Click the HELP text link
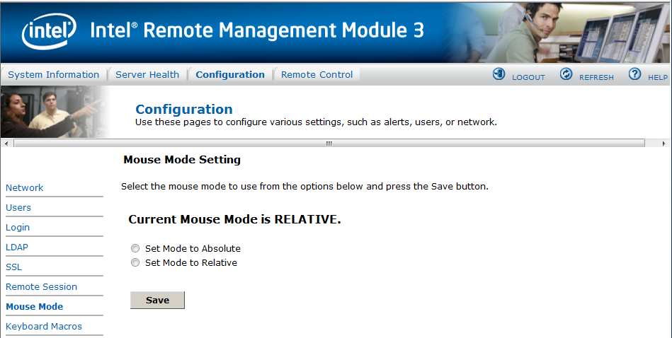Viewport: 672px width, 338px height. coord(658,78)
